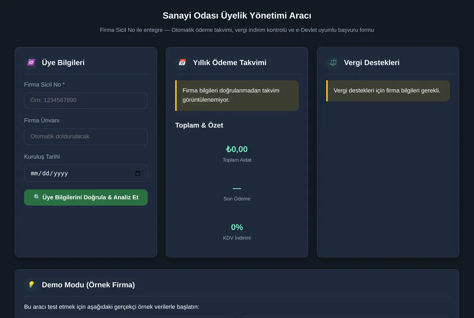Click the Sanayi Odası Üyelik Yönetimi Aracı title

click(x=237, y=15)
